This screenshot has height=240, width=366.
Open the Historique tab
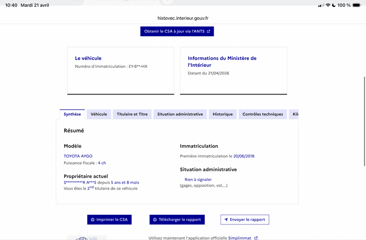pyautogui.click(x=223, y=114)
